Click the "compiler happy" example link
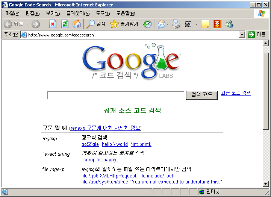The height and width of the screenshot is (197, 271). click(100, 160)
